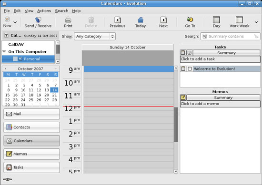Sort tasks by Summary column header

pos(227,53)
